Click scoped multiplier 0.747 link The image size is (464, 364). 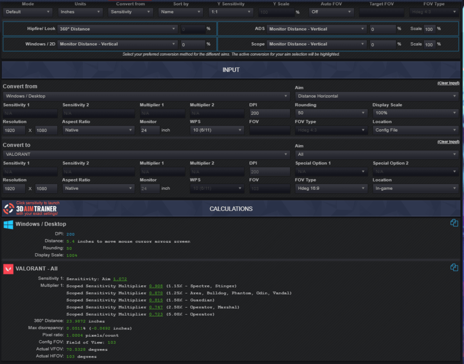tap(156, 307)
